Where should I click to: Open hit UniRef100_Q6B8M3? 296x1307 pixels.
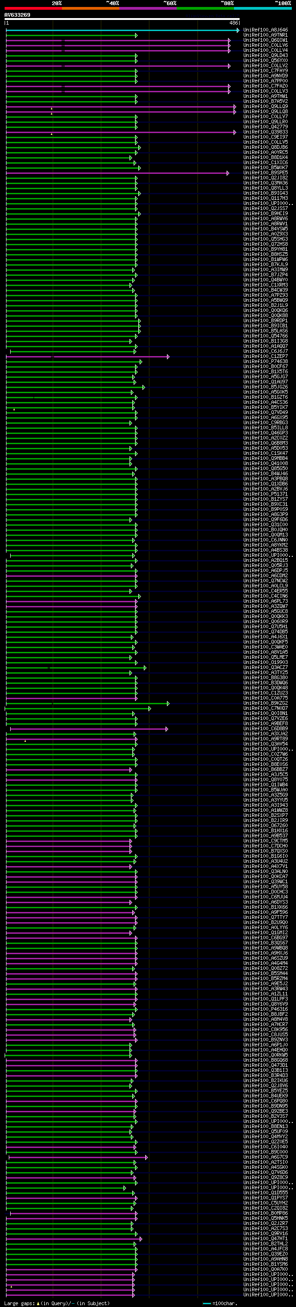pos(265,443)
